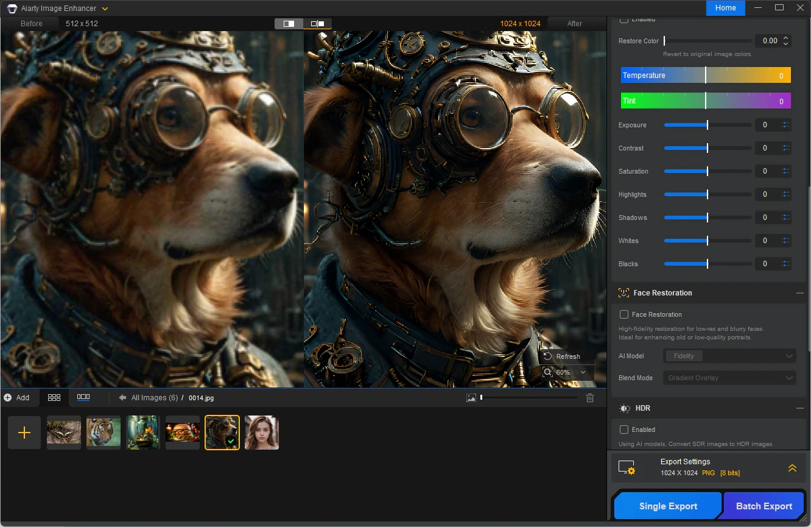Viewport: 811px width, 527px height.
Task: Open the Aiarty Image Enhancer title menu
Action: pos(105,9)
